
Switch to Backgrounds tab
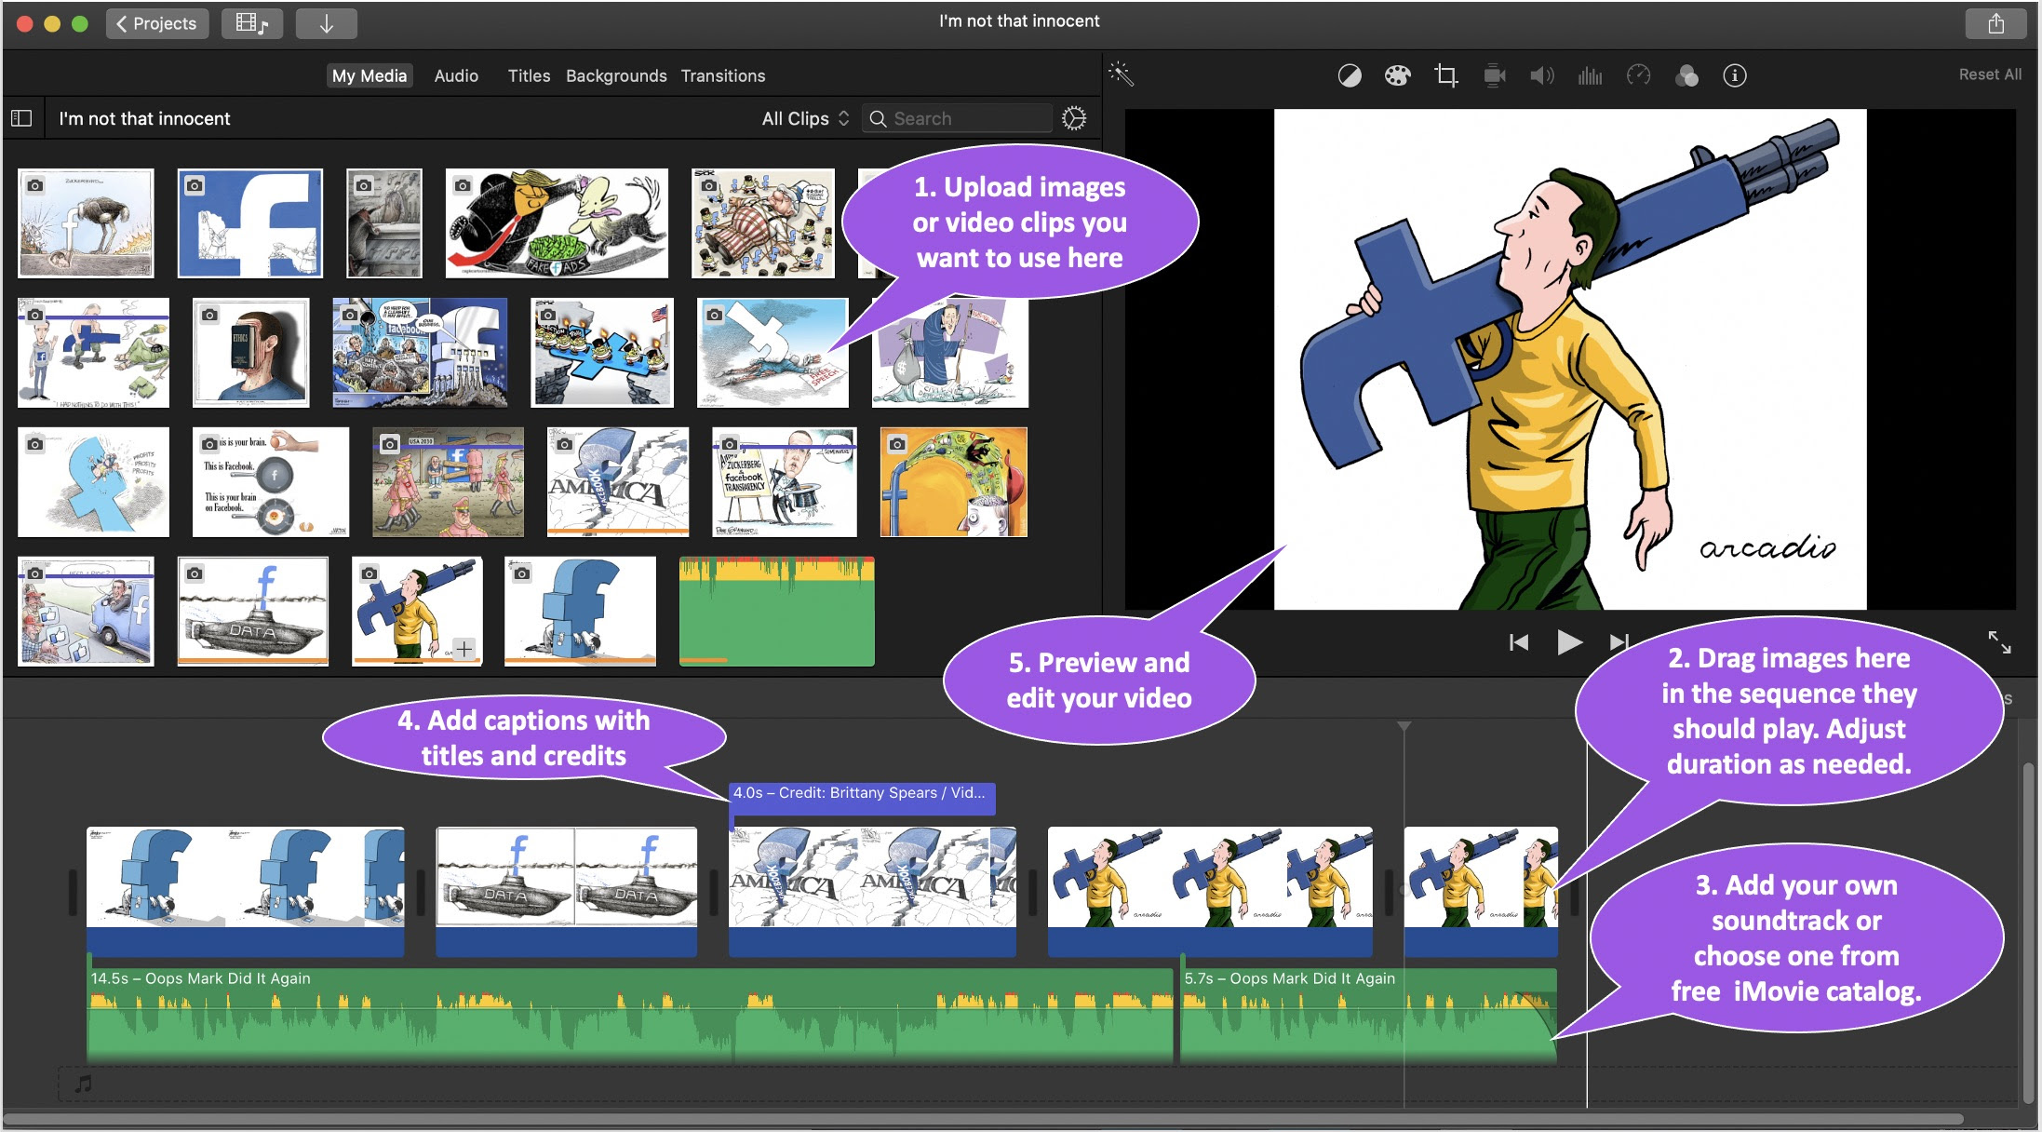[x=616, y=75]
